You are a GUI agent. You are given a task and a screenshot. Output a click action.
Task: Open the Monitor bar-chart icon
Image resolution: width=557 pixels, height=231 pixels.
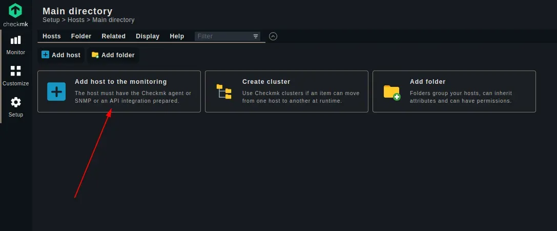click(16, 40)
